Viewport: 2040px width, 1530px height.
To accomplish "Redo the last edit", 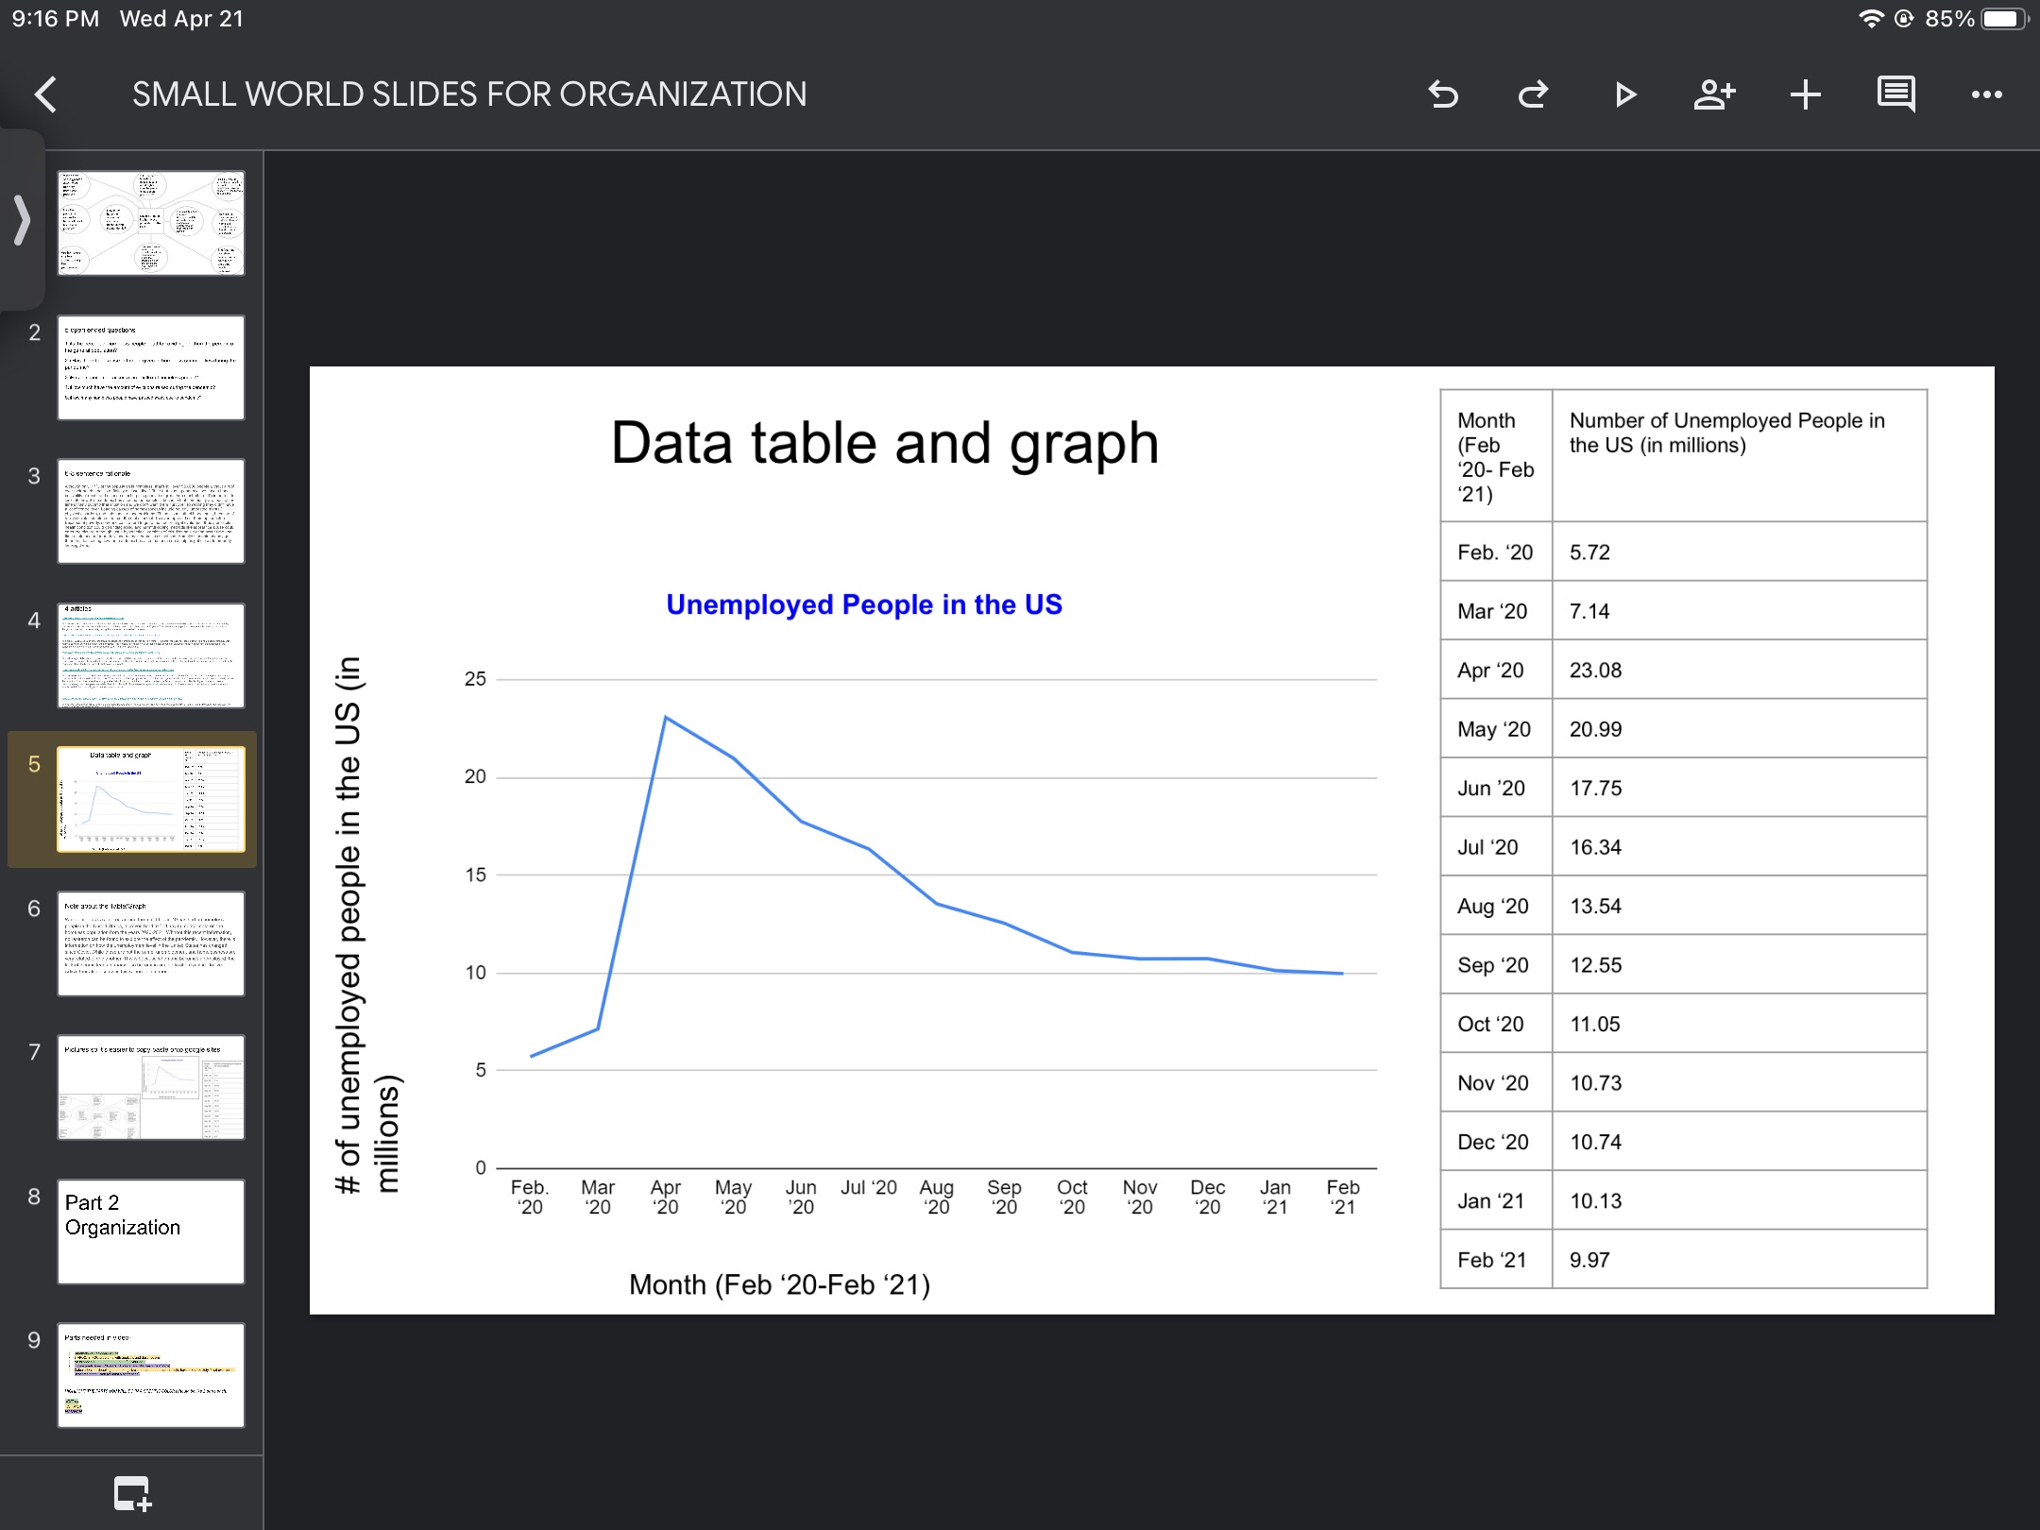I will [x=1533, y=94].
